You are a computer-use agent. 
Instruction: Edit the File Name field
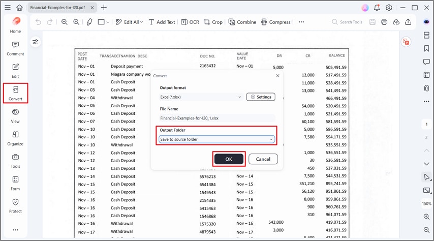tap(217, 118)
